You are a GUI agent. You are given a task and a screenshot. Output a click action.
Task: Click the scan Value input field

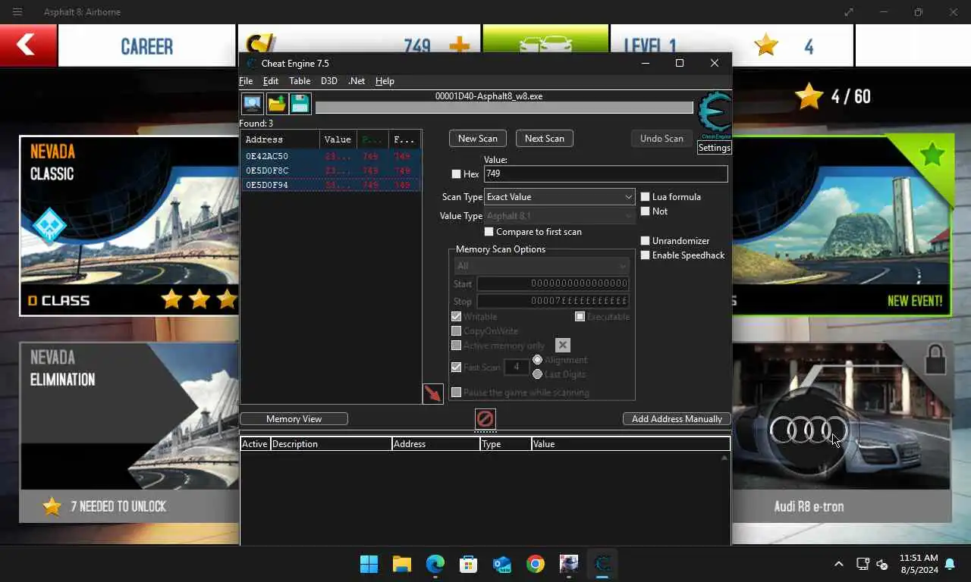pos(605,174)
